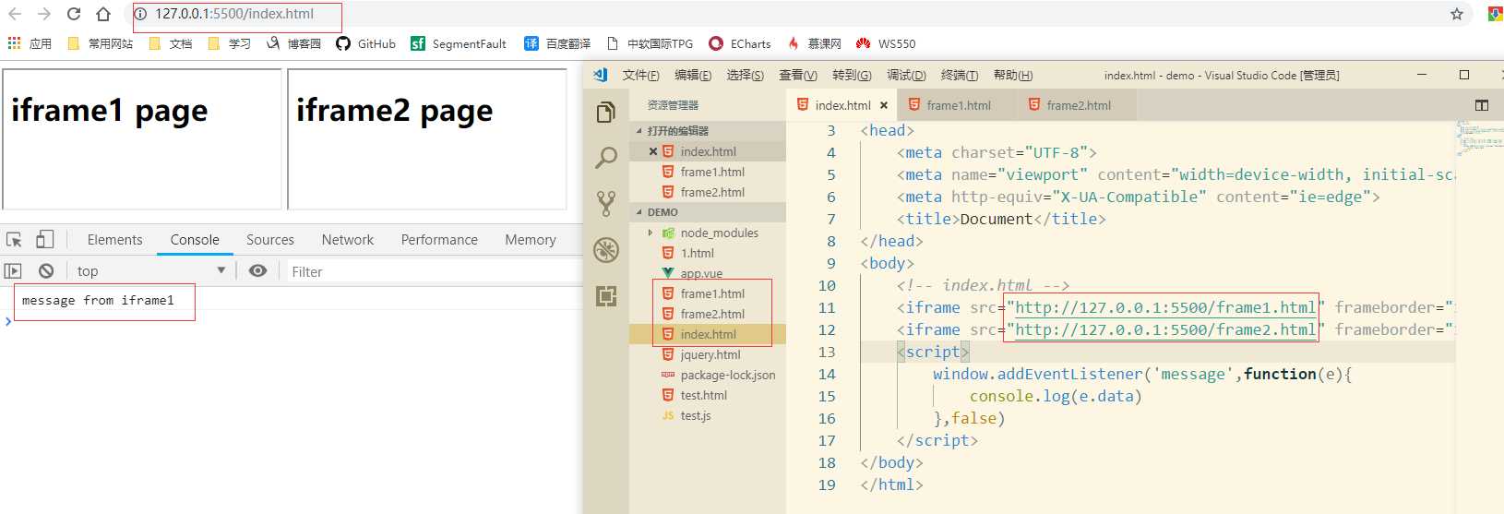Open the 常用网站 bookmarks folder

click(x=101, y=43)
